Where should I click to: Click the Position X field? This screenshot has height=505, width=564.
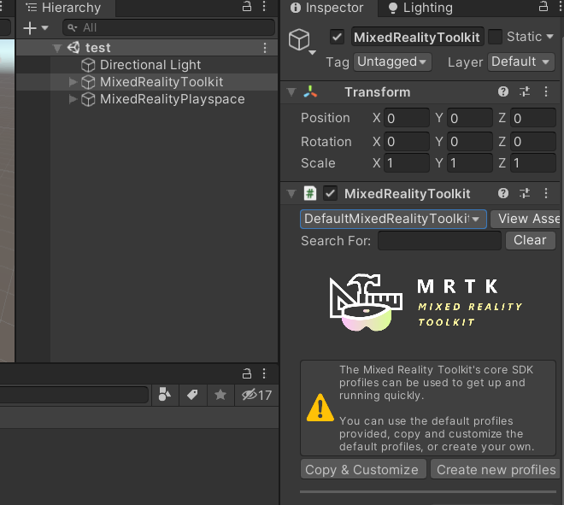[x=407, y=118]
